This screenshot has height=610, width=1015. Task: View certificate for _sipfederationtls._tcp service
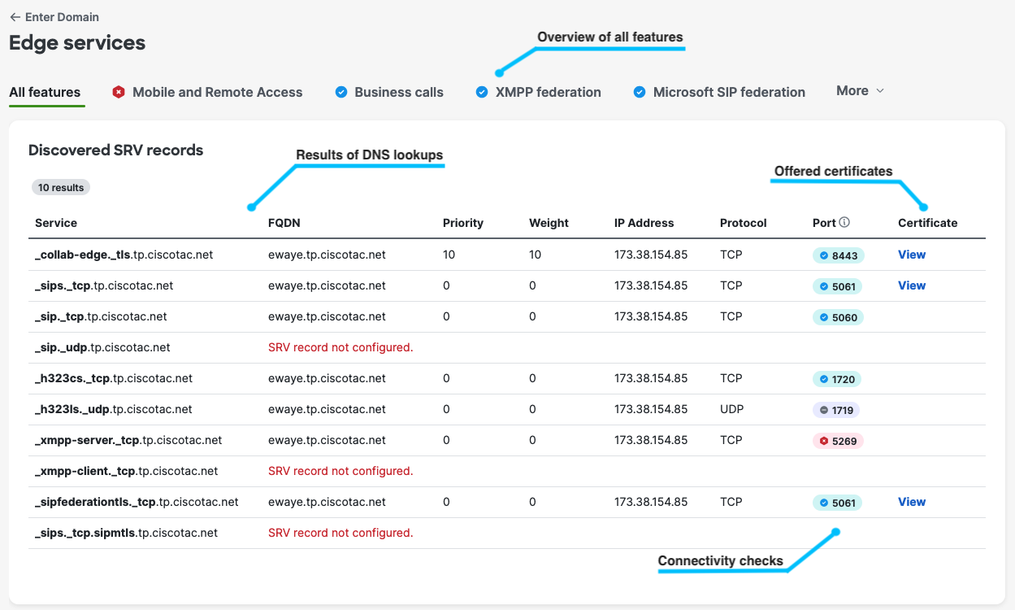911,502
